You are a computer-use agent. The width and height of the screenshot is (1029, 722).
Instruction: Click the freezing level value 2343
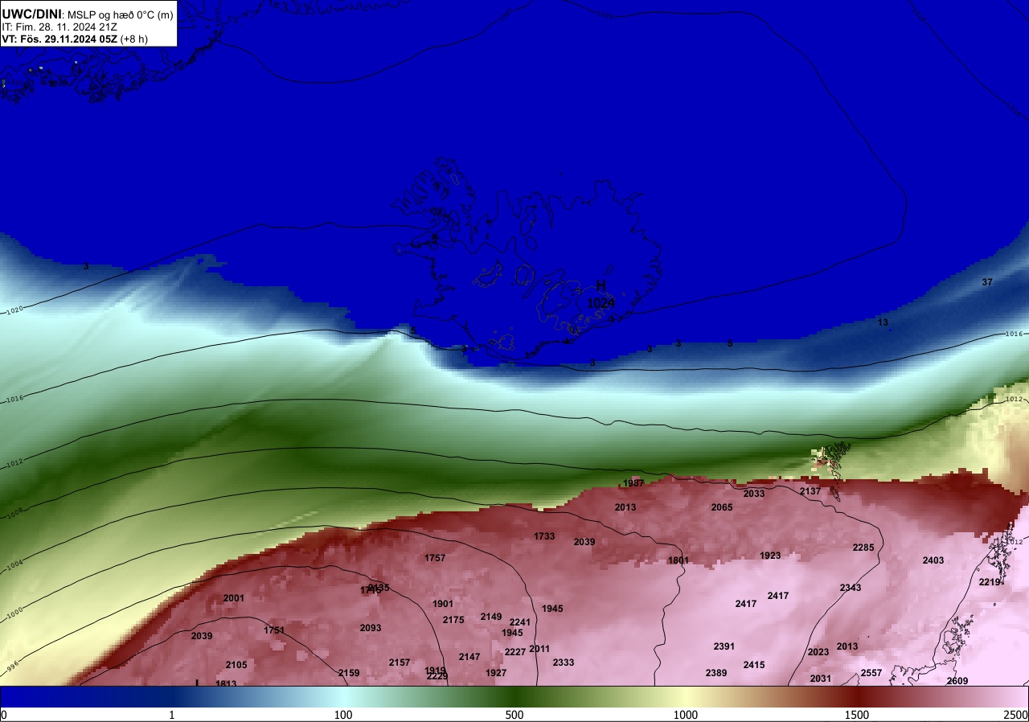[x=851, y=588]
